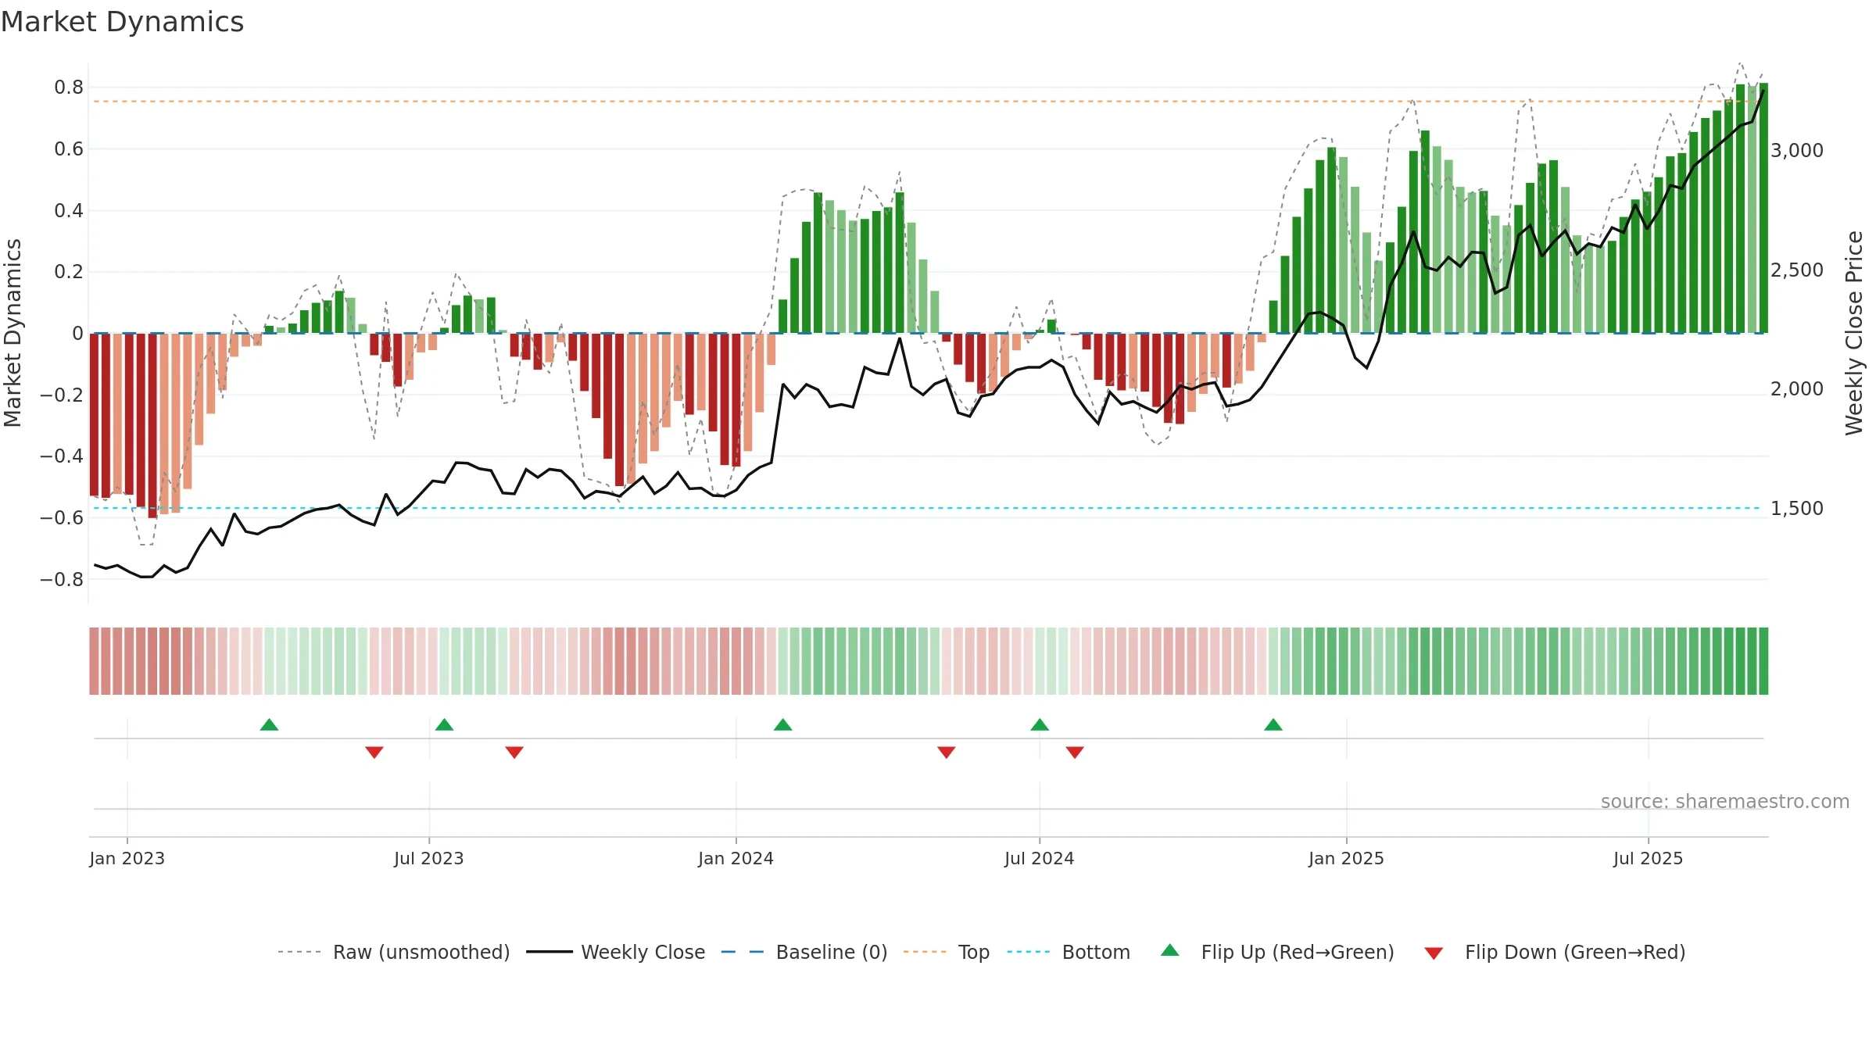1876x1055 pixels.
Task: Click the red flip-down marker in Aug 2023
Action: [x=514, y=753]
